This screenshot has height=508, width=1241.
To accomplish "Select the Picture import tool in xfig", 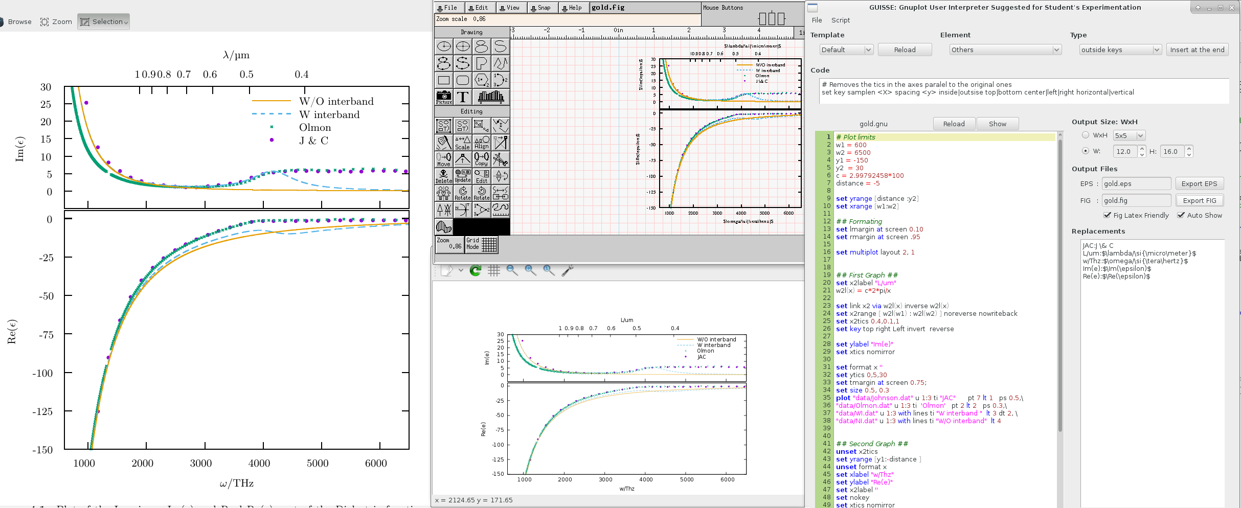I will (x=444, y=97).
